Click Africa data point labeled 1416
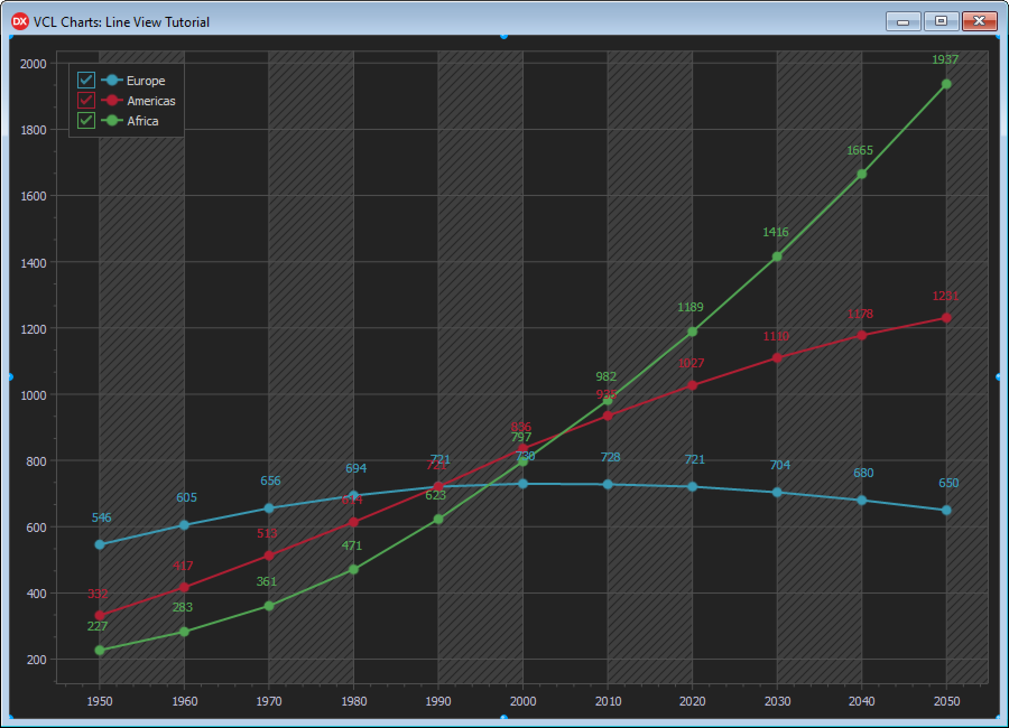 [777, 256]
